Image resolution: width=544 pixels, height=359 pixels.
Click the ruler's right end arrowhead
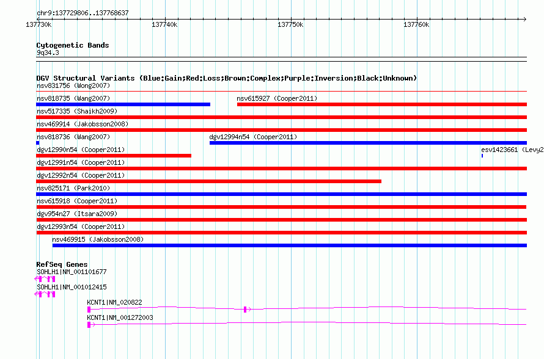point(525,19)
